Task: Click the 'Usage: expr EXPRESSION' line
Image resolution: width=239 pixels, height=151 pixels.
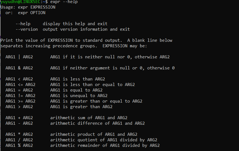Action: click(28, 7)
